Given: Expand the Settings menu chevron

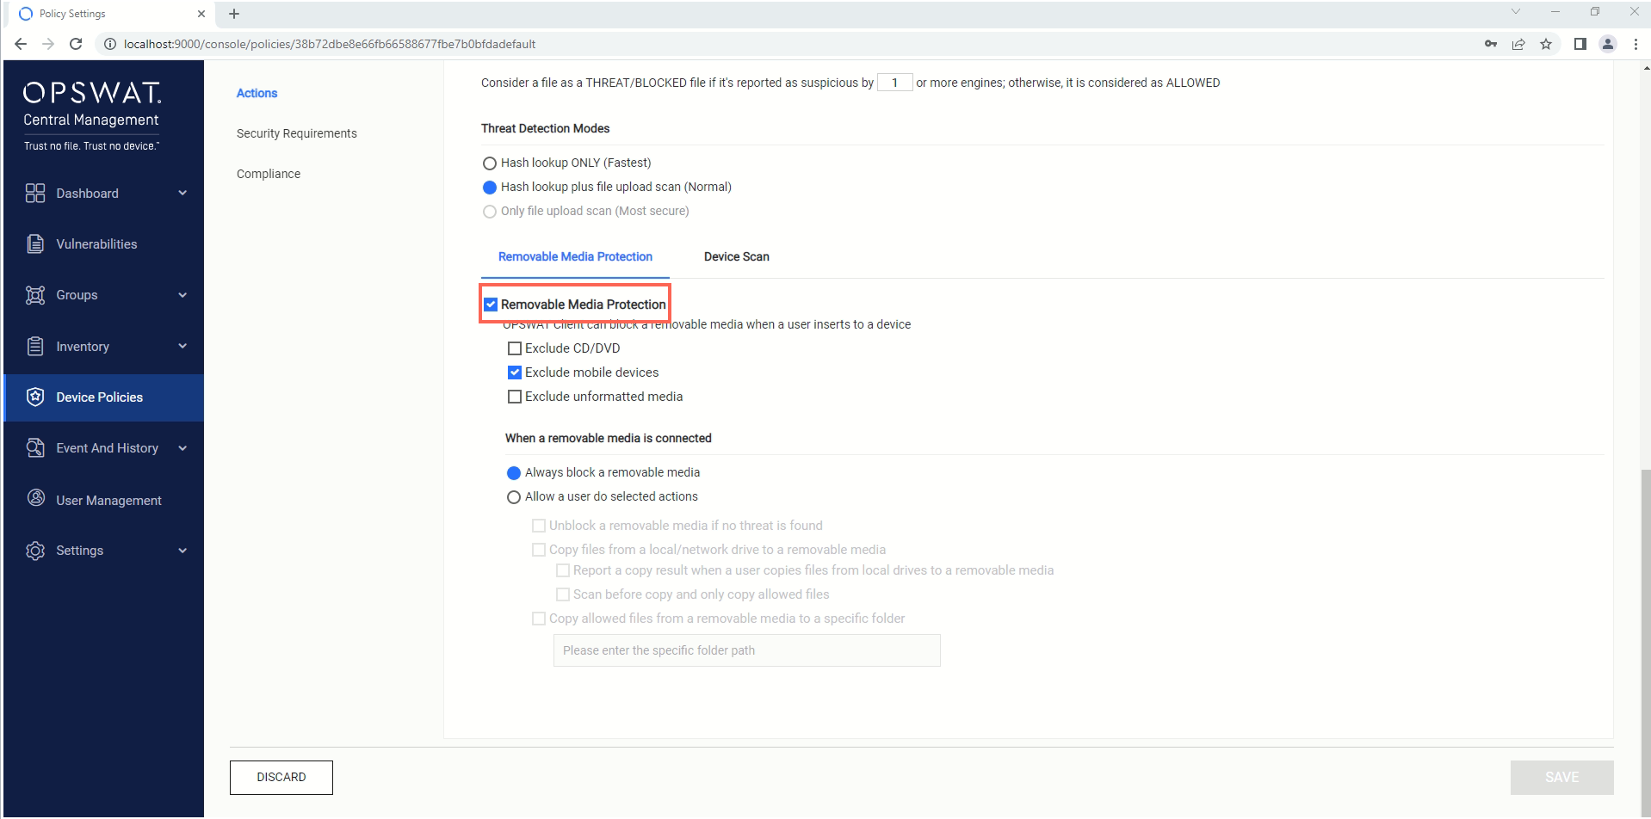Looking at the screenshot, I should (x=182, y=551).
